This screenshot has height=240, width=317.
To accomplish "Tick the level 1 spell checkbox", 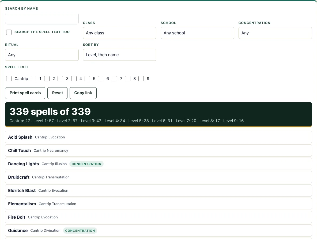I will pyautogui.click(x=33, y=79).
